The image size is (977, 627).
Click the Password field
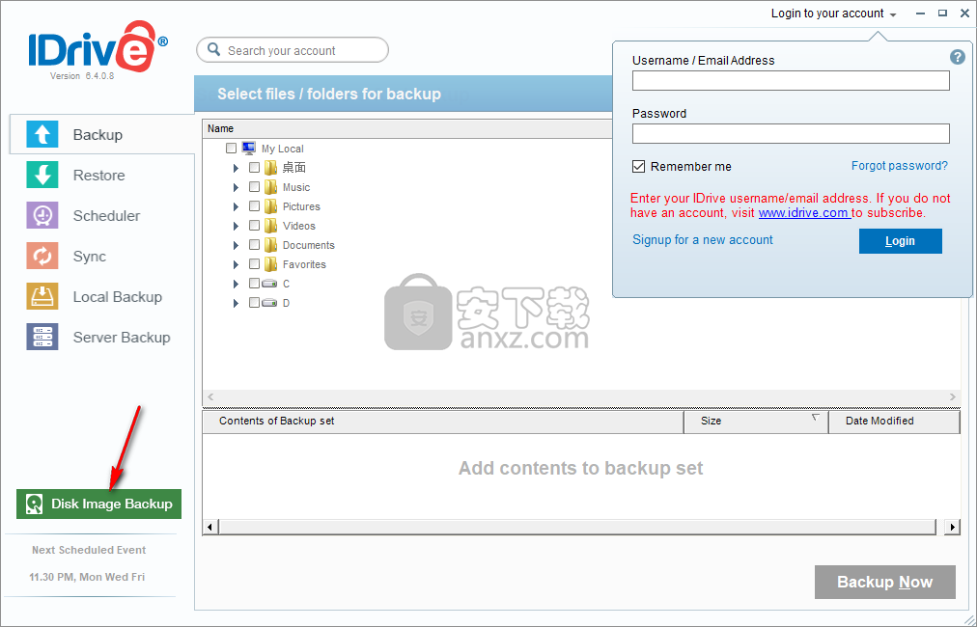pos(791,133)
